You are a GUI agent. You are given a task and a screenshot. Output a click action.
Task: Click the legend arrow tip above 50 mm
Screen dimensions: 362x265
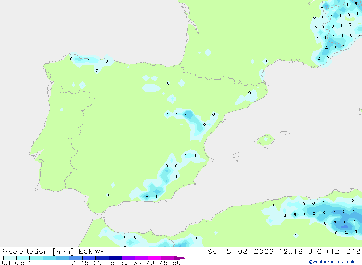(181, 258)
